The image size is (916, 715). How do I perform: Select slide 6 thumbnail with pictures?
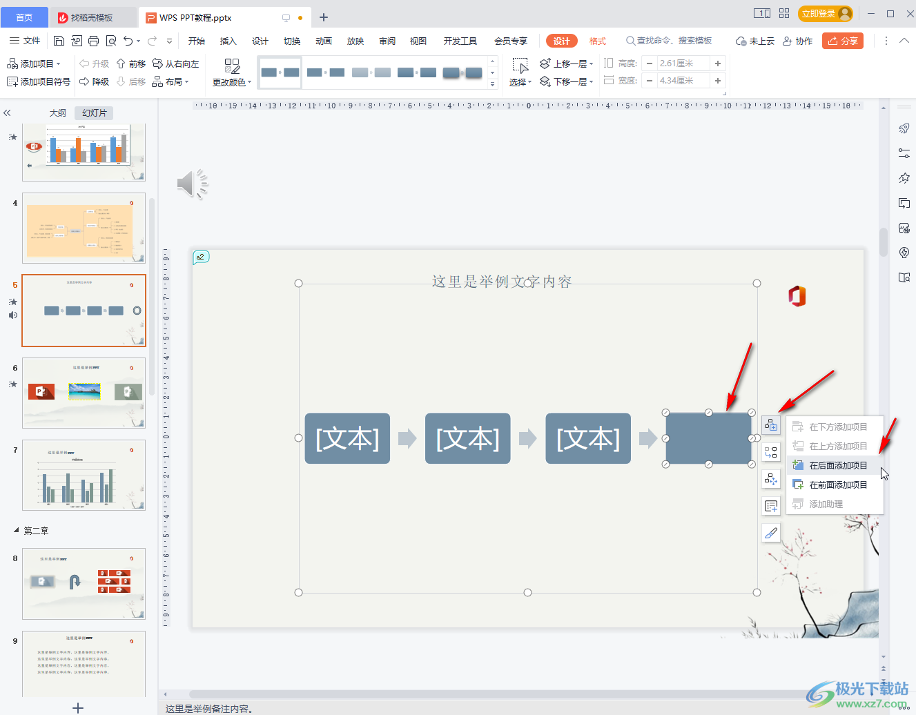(84, 392)
